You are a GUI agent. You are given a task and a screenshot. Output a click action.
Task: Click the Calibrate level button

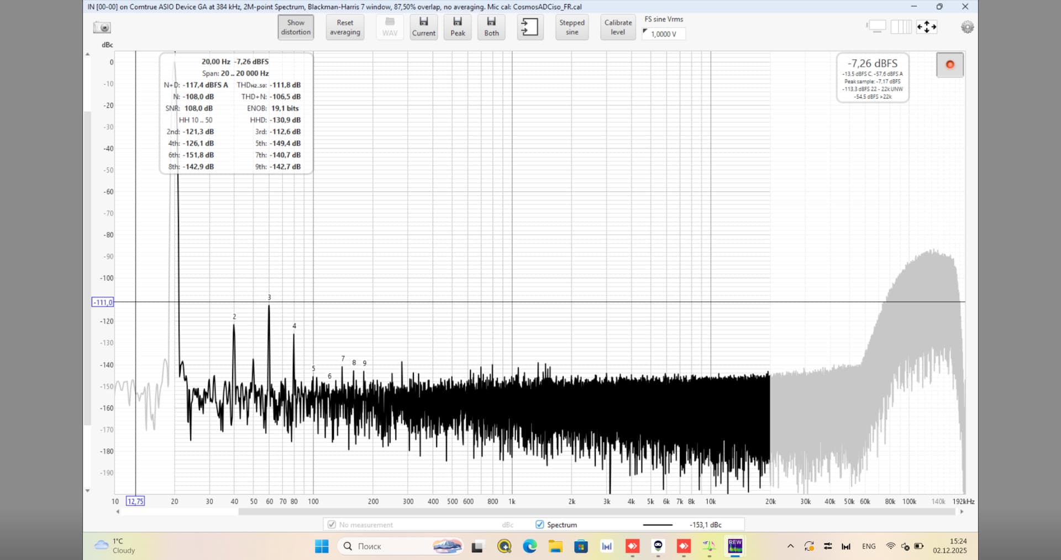point(618,27)
